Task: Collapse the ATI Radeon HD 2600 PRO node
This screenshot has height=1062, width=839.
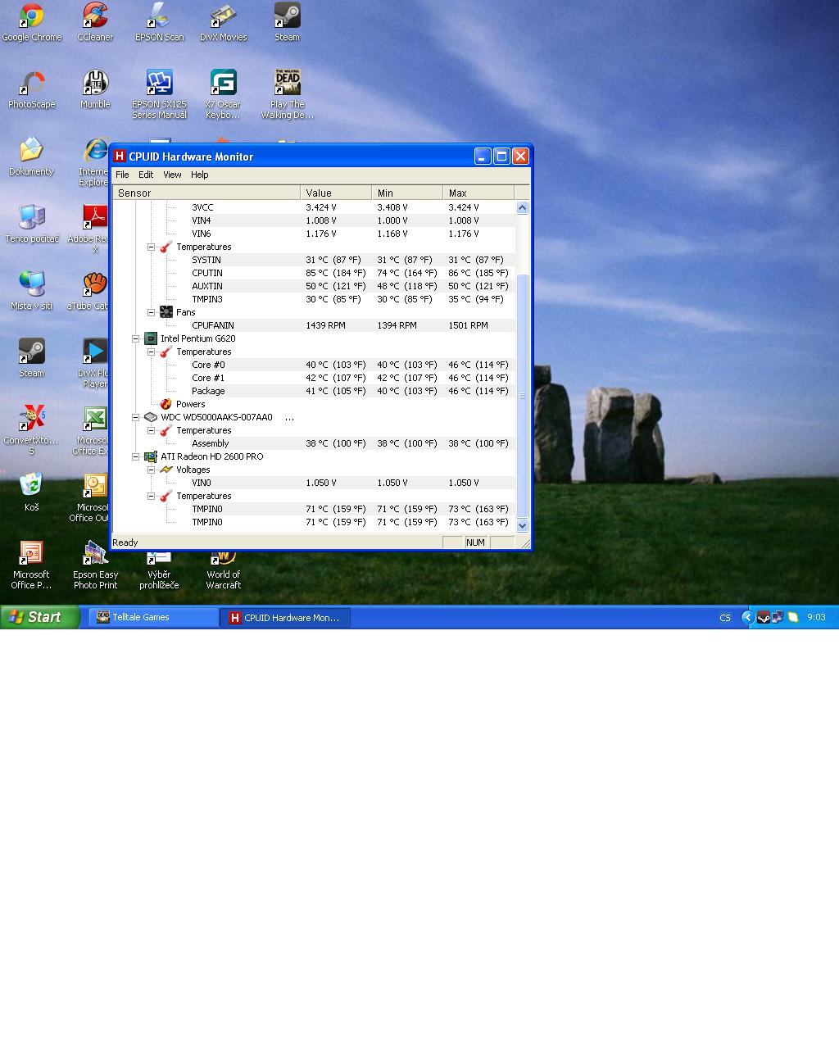Action: click(136, 456)
